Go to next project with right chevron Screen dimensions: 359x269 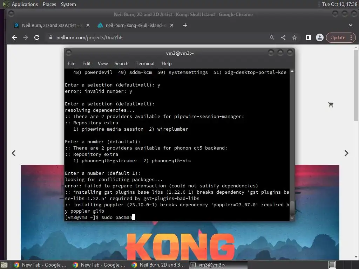tap(346, 153)
